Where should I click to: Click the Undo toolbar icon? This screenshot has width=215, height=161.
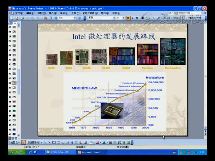38,18
